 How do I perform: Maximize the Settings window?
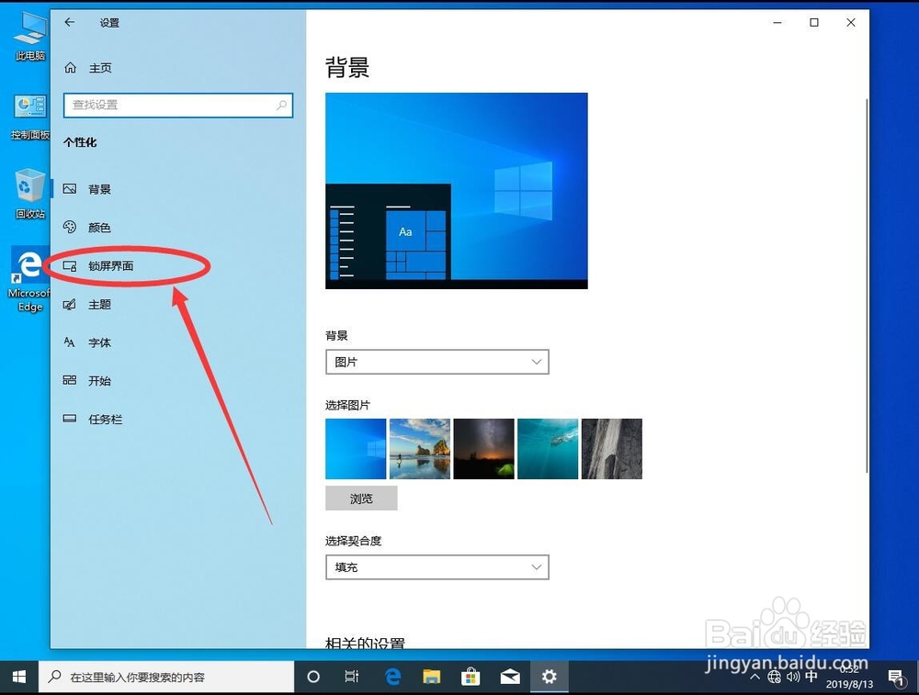click(814, 22)
